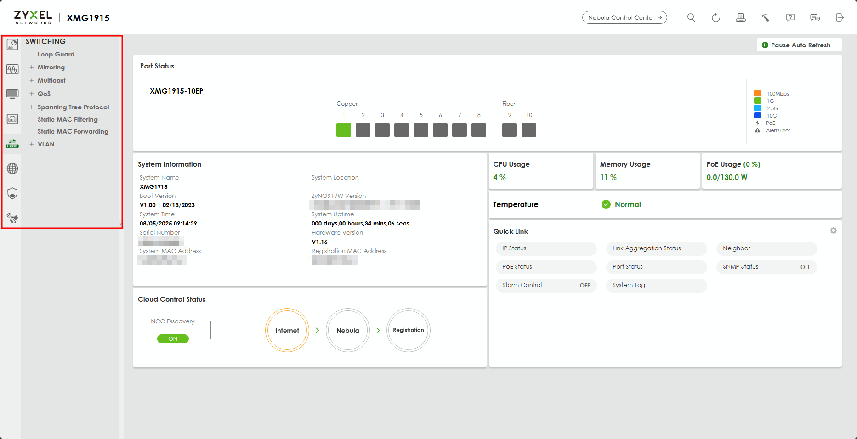Open Static MAC Filtering item

click(x=68, y=119)
